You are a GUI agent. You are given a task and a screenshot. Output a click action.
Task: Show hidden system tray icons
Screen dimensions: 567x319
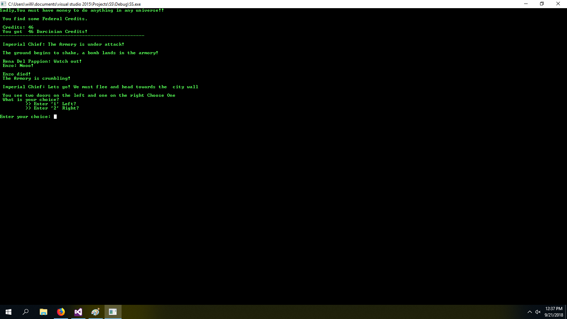pos(529,312)
